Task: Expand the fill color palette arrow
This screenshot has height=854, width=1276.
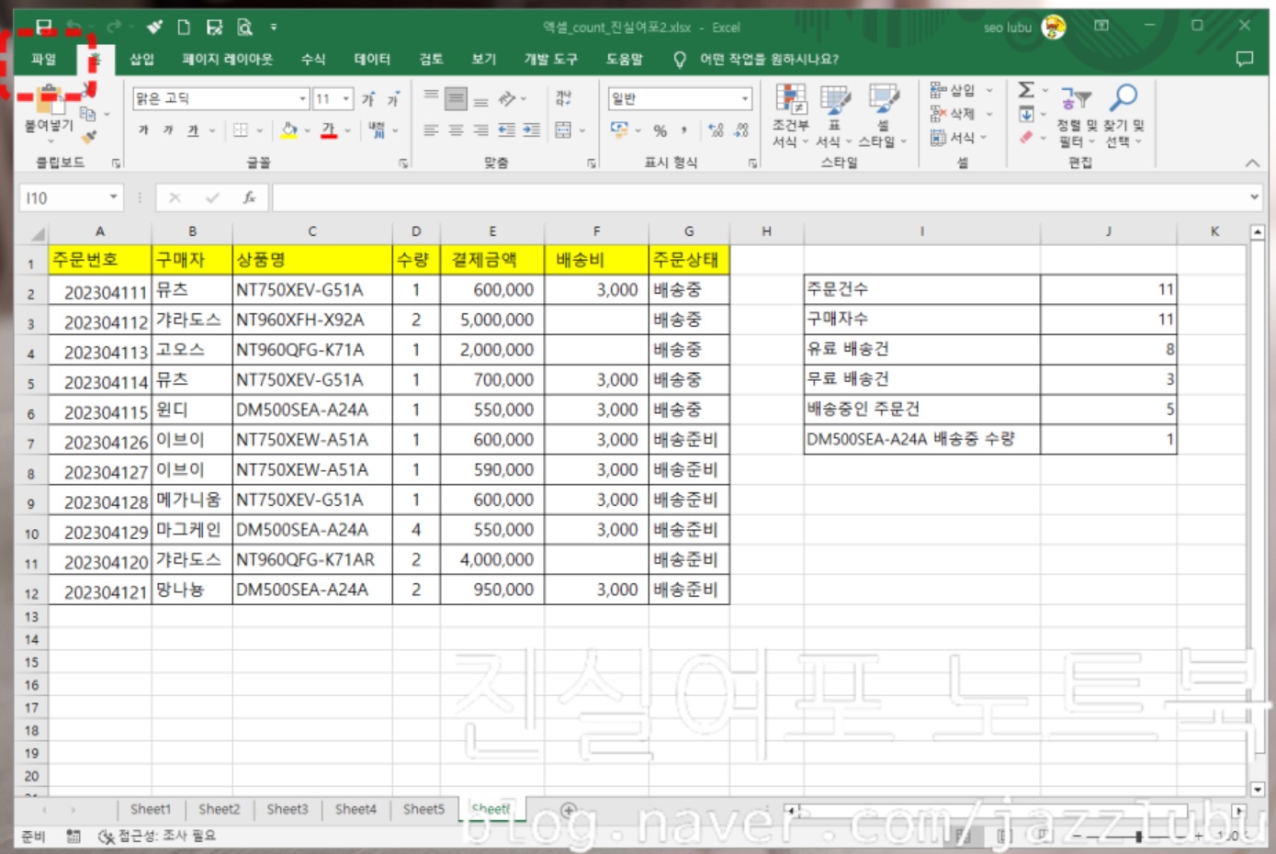Action: tap(307, 130)
